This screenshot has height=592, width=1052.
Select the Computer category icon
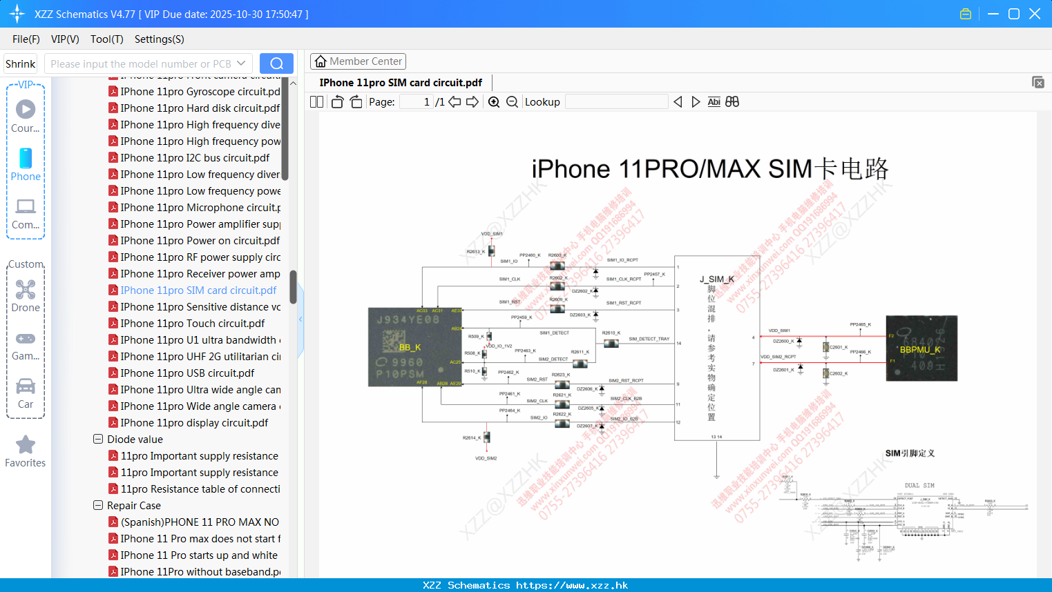[x=26, y=206]
